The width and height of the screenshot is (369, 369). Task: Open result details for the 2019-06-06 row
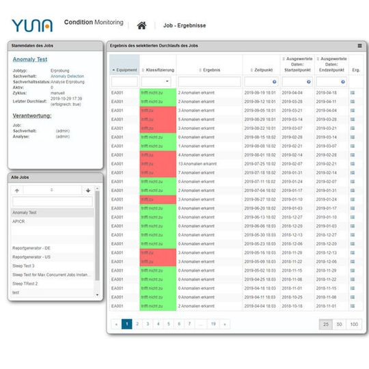point(353,226)
